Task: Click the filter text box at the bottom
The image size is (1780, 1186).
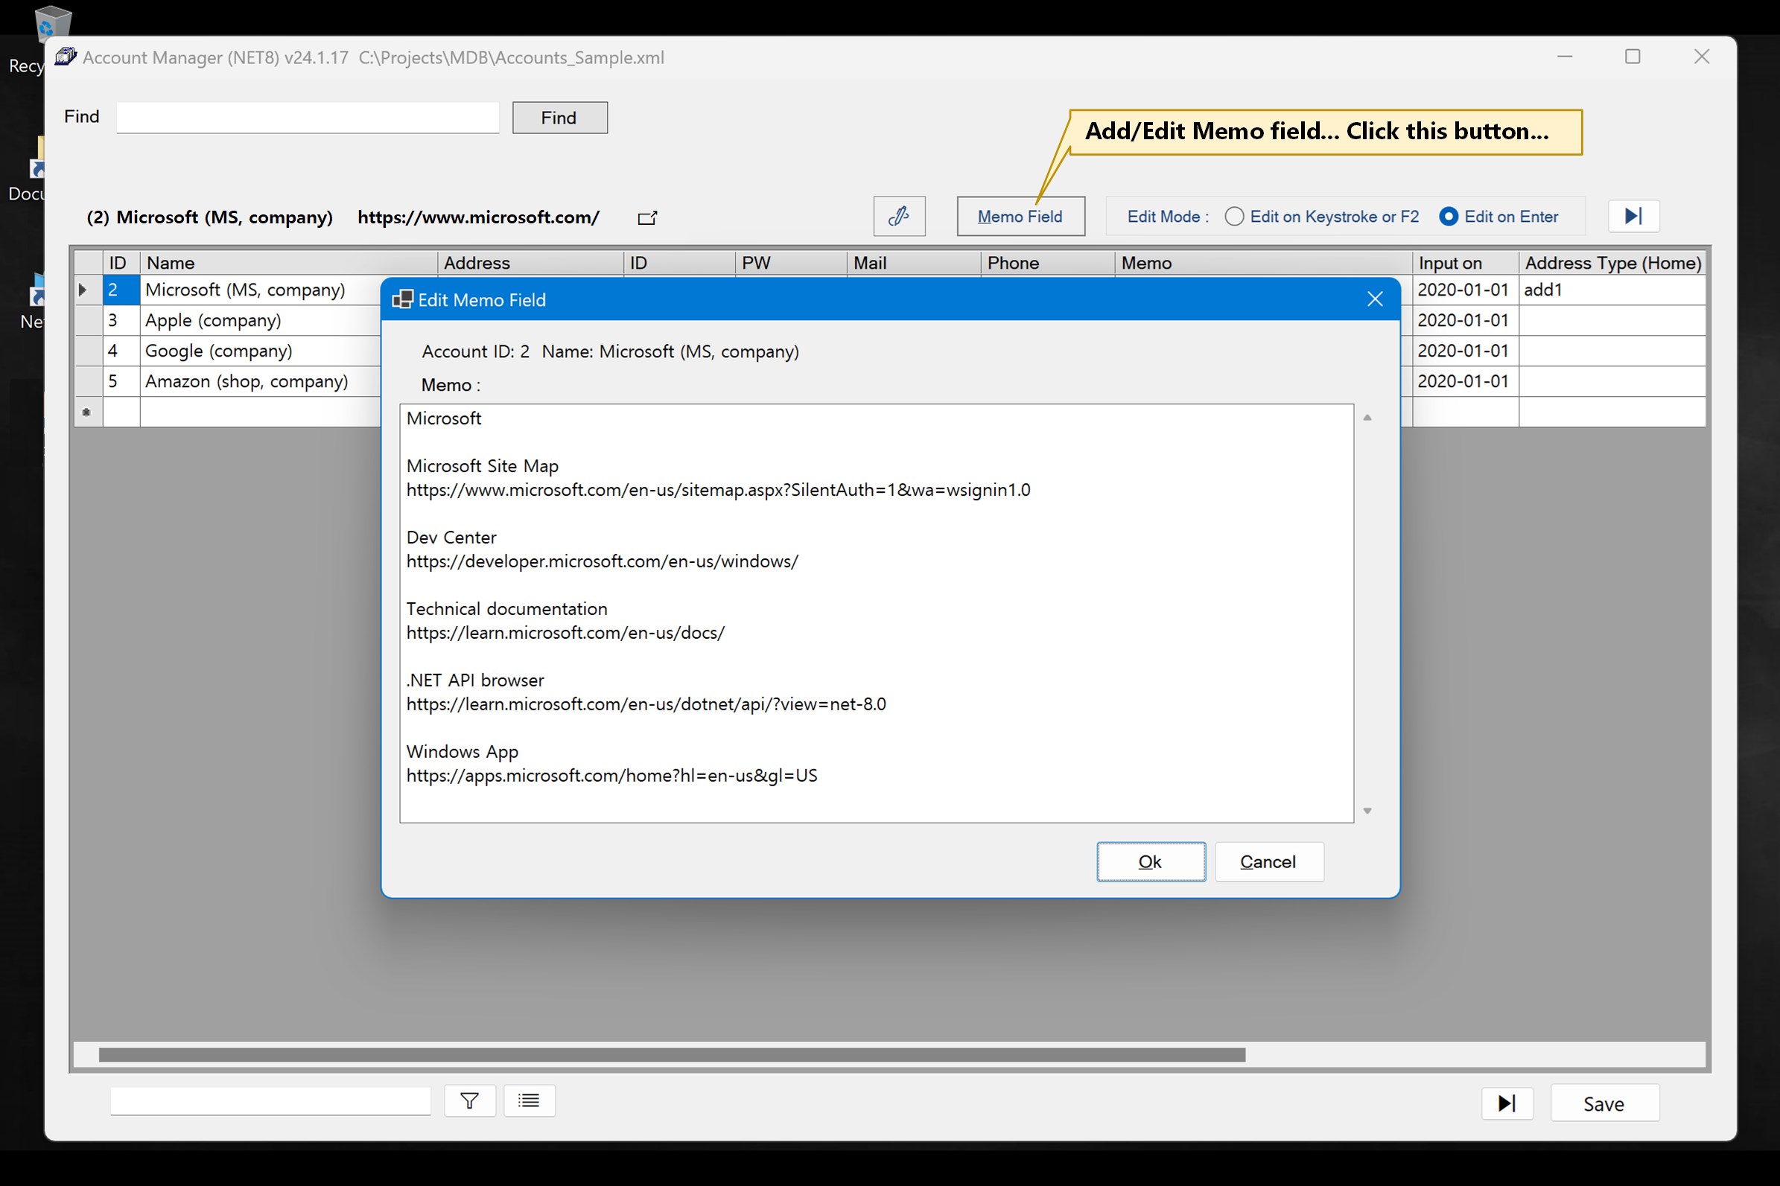Action: point(271,1100)
